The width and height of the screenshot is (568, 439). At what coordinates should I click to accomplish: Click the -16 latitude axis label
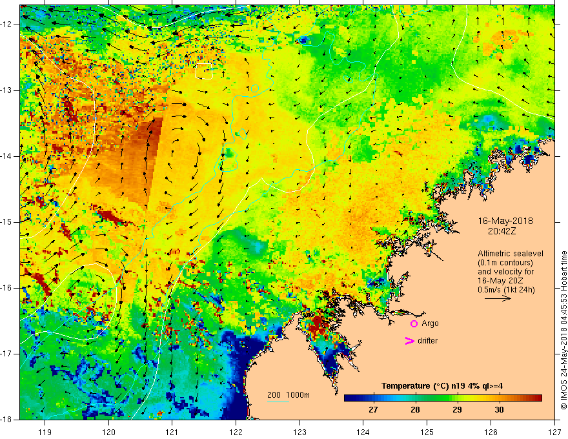click(x=6, y=288)
